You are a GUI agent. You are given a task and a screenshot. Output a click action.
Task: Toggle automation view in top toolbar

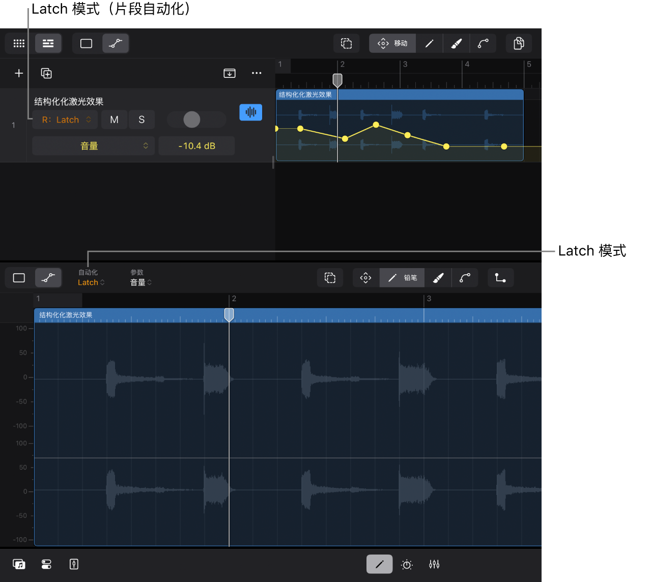click(x=116, y=44)
